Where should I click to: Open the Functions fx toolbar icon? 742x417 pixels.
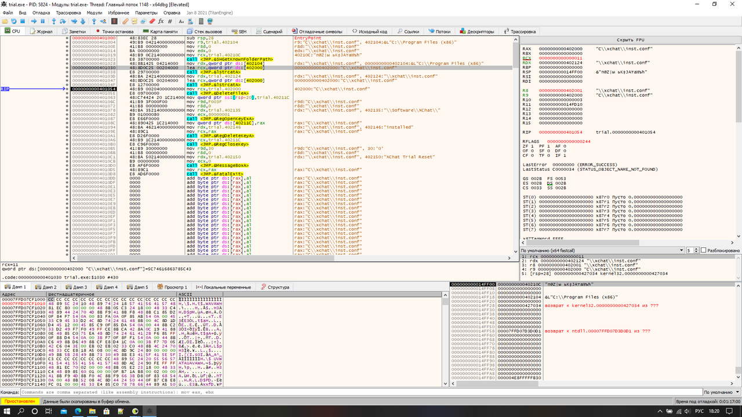click(161, 21)
